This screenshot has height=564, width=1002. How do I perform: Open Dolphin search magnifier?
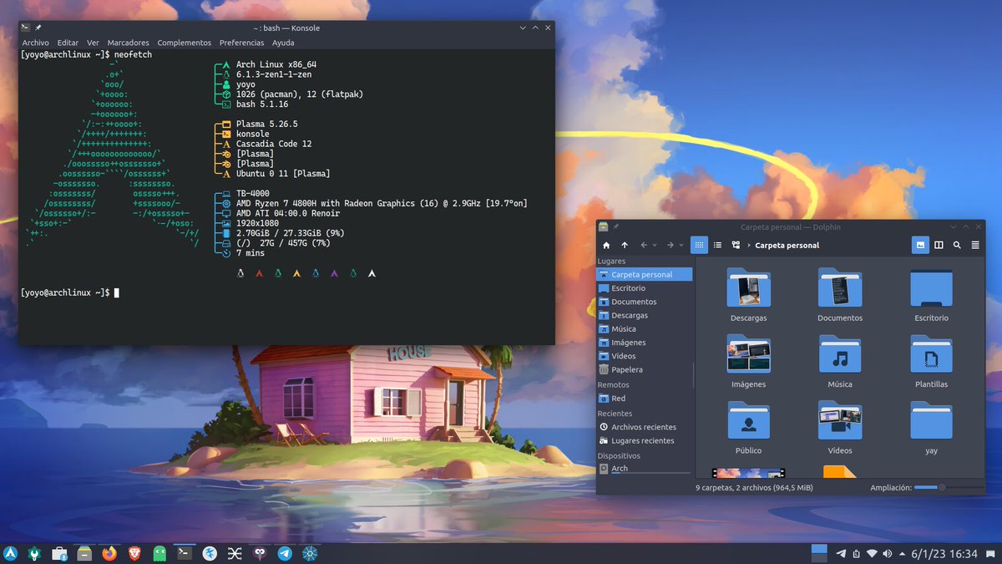957,245
